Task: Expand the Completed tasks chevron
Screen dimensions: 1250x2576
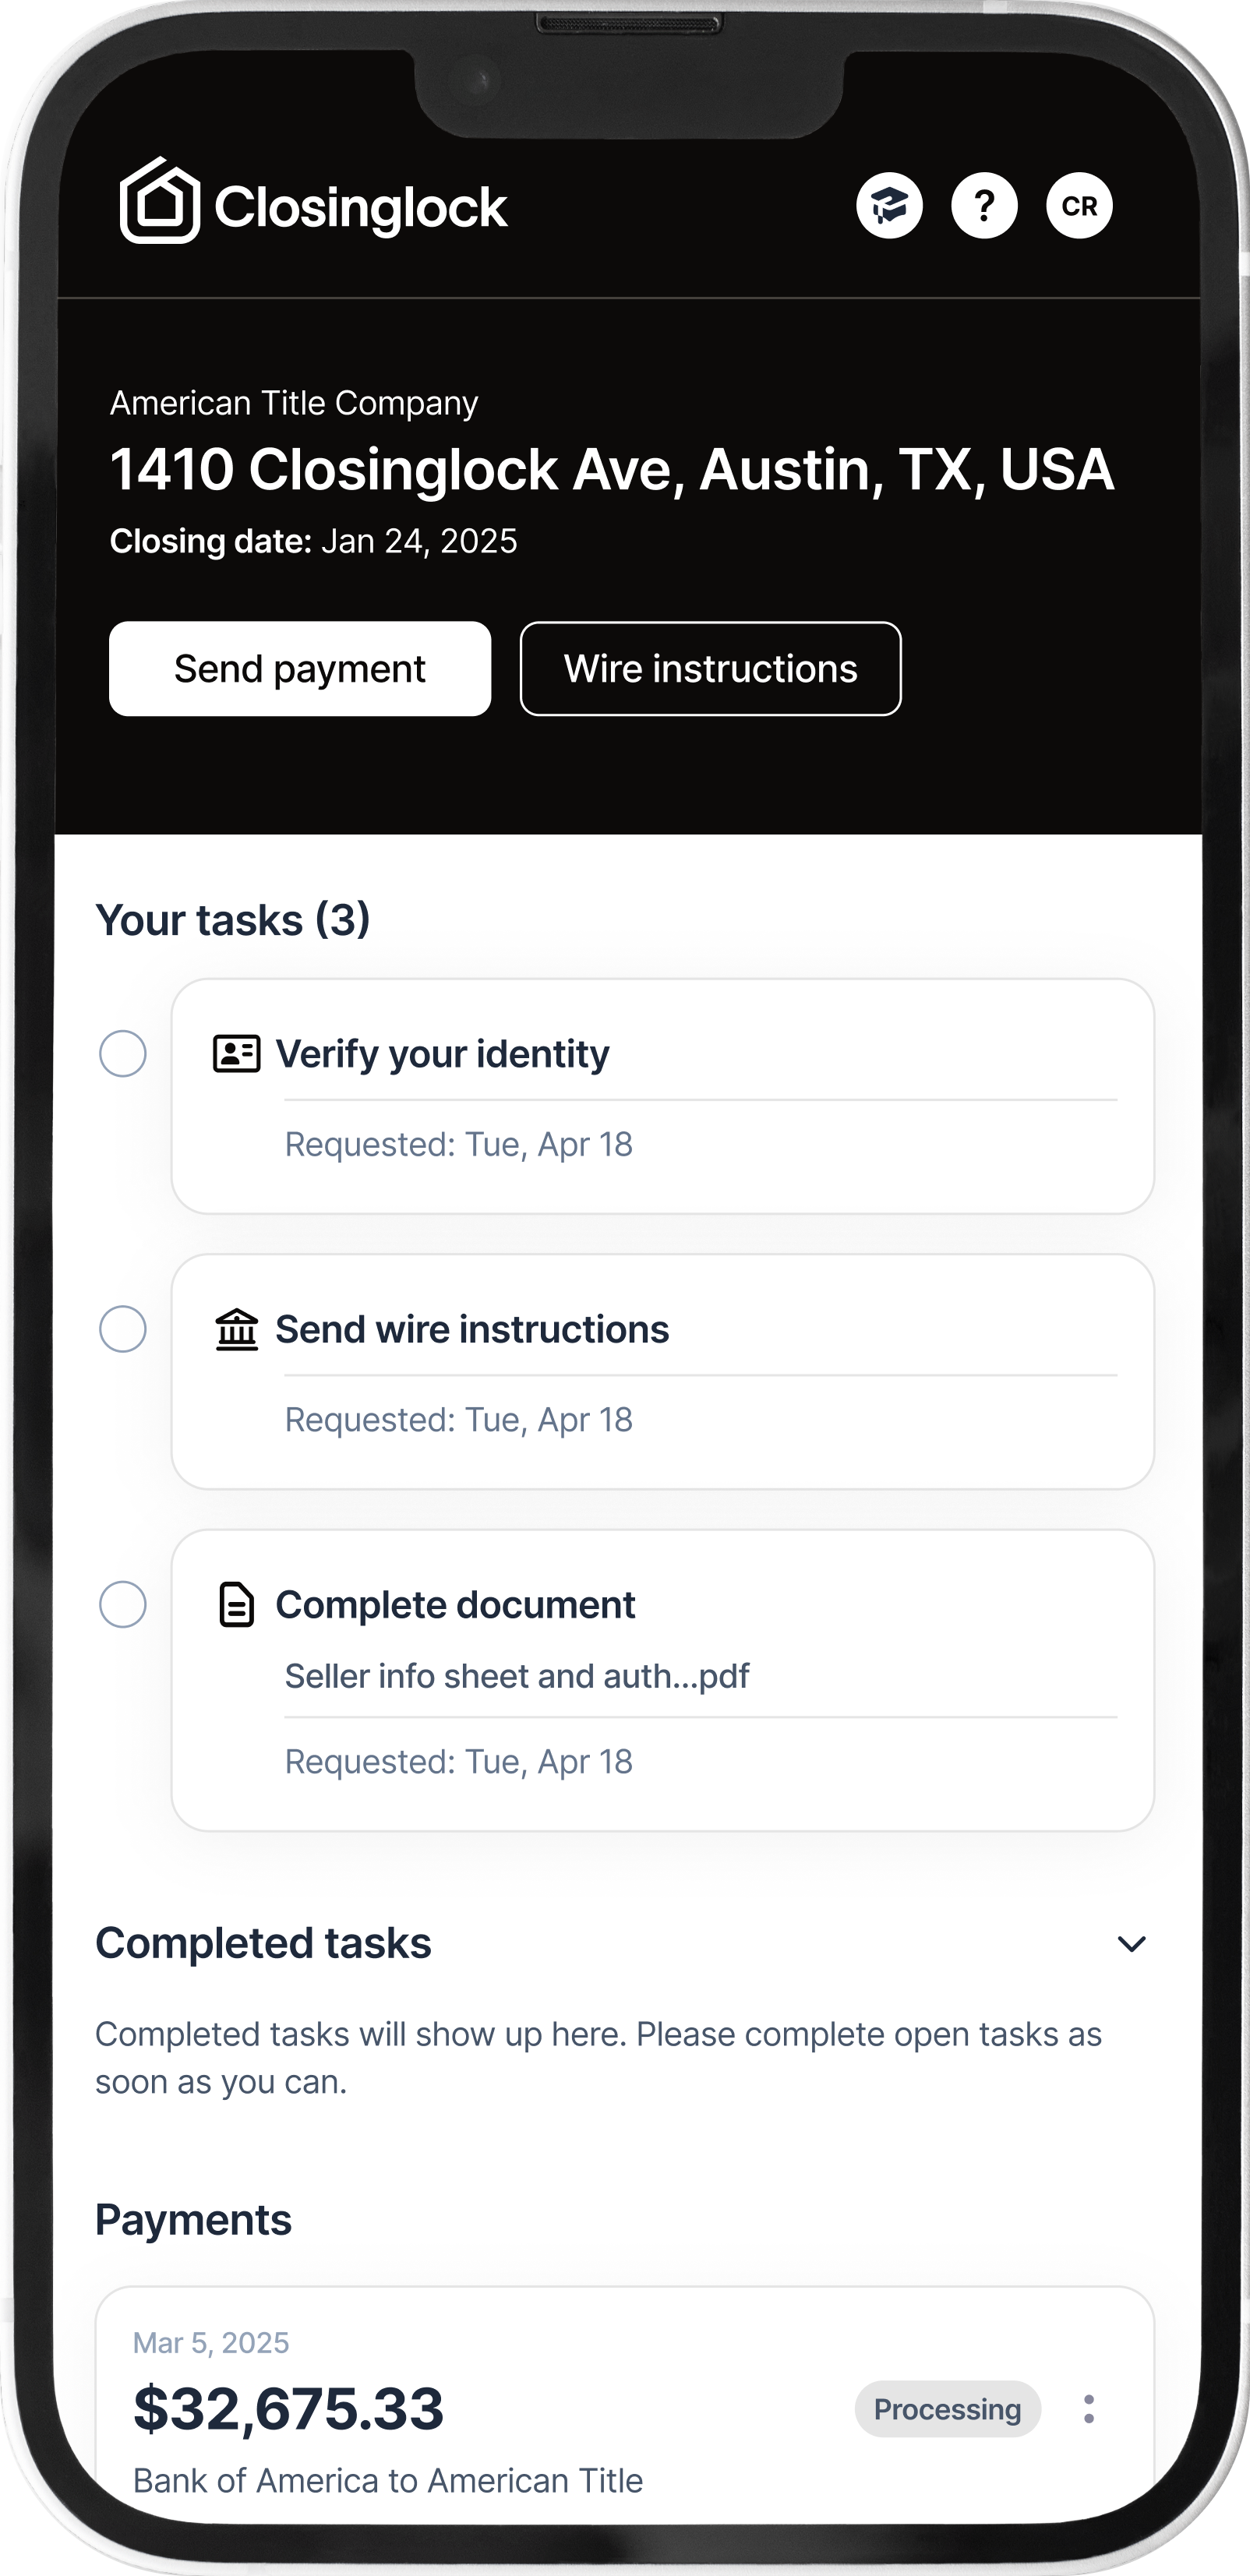Action: 1131,1943
